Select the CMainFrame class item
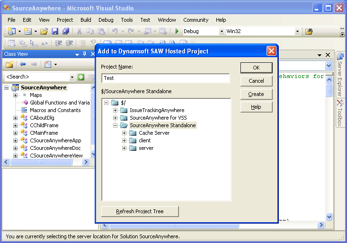This screenshot has width=347, height=243. pos(44,133)
